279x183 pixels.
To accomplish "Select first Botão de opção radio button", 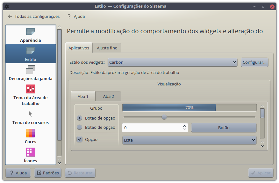I will pos(79,118).
